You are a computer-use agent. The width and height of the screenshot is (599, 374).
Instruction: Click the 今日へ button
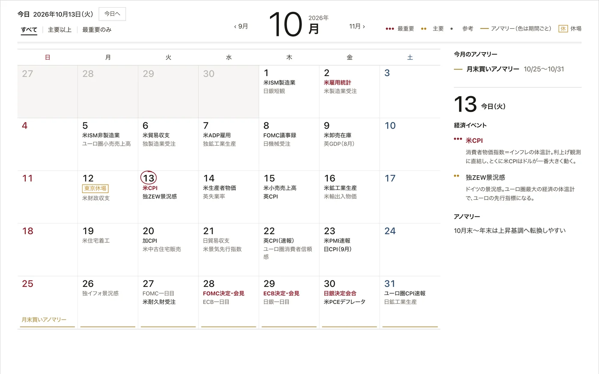[x=112, y=14]
